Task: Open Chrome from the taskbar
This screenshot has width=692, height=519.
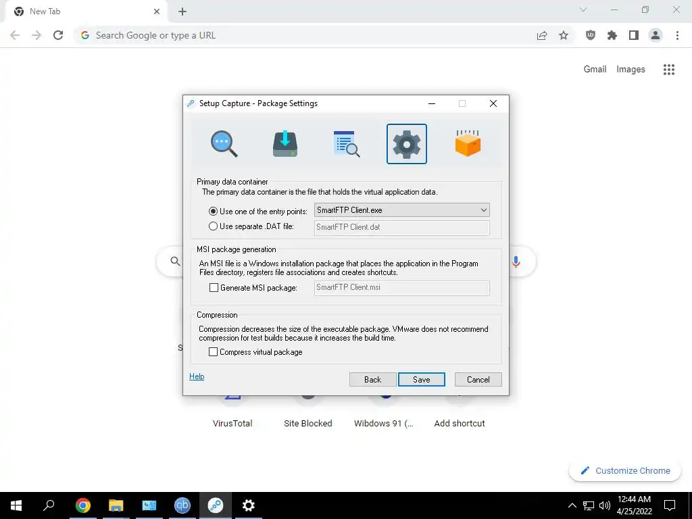Action: click(x=82, y=505)
